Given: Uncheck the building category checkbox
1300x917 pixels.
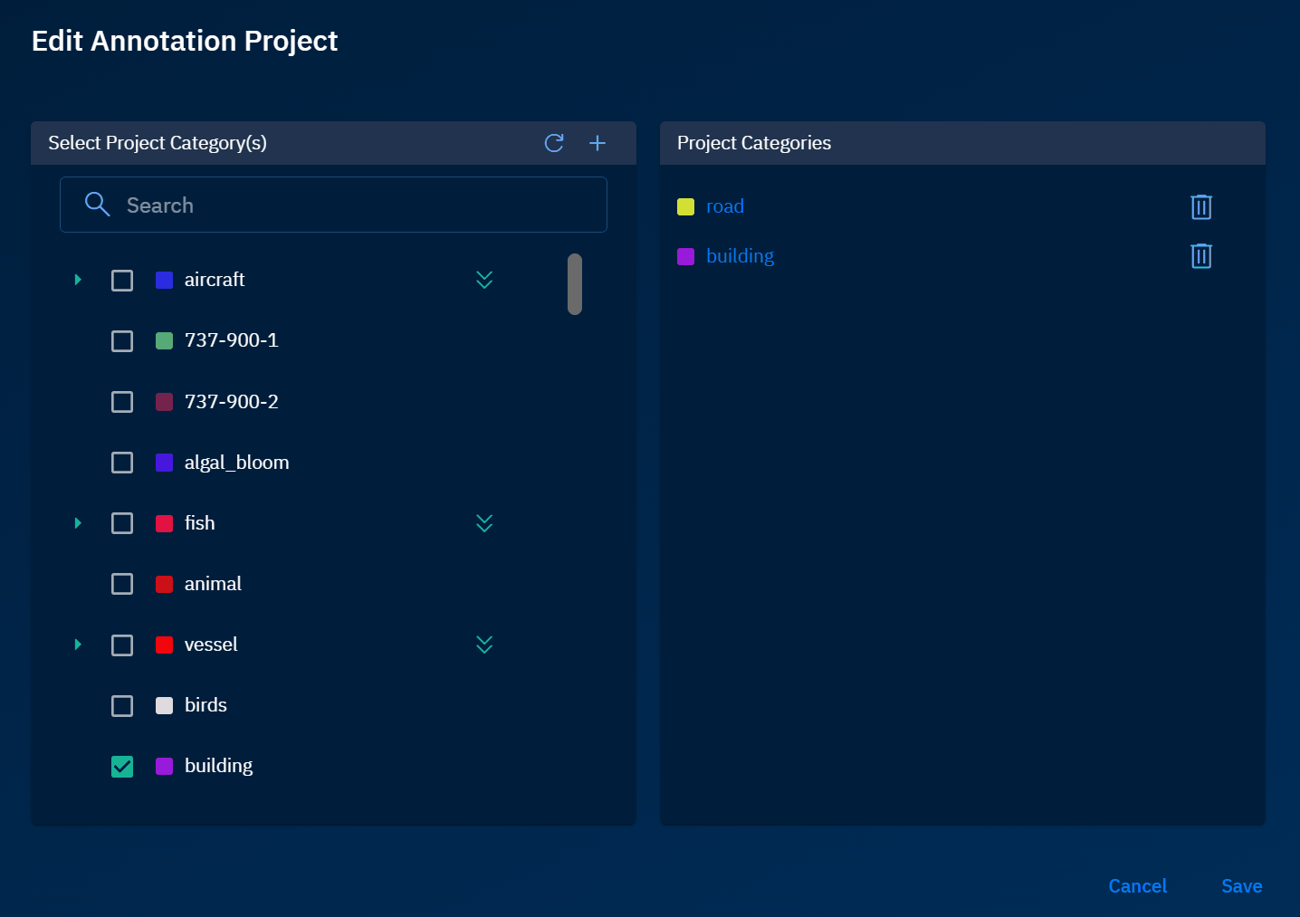Looking at the screenshot, I should [x=122, y=767].
